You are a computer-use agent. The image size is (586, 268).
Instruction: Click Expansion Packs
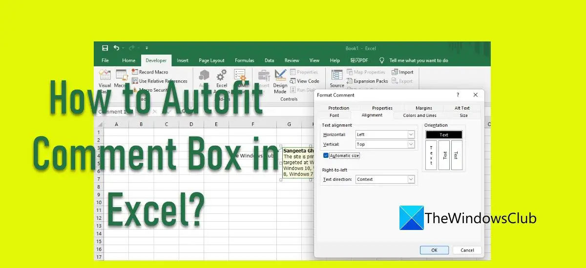pos(367,81)
